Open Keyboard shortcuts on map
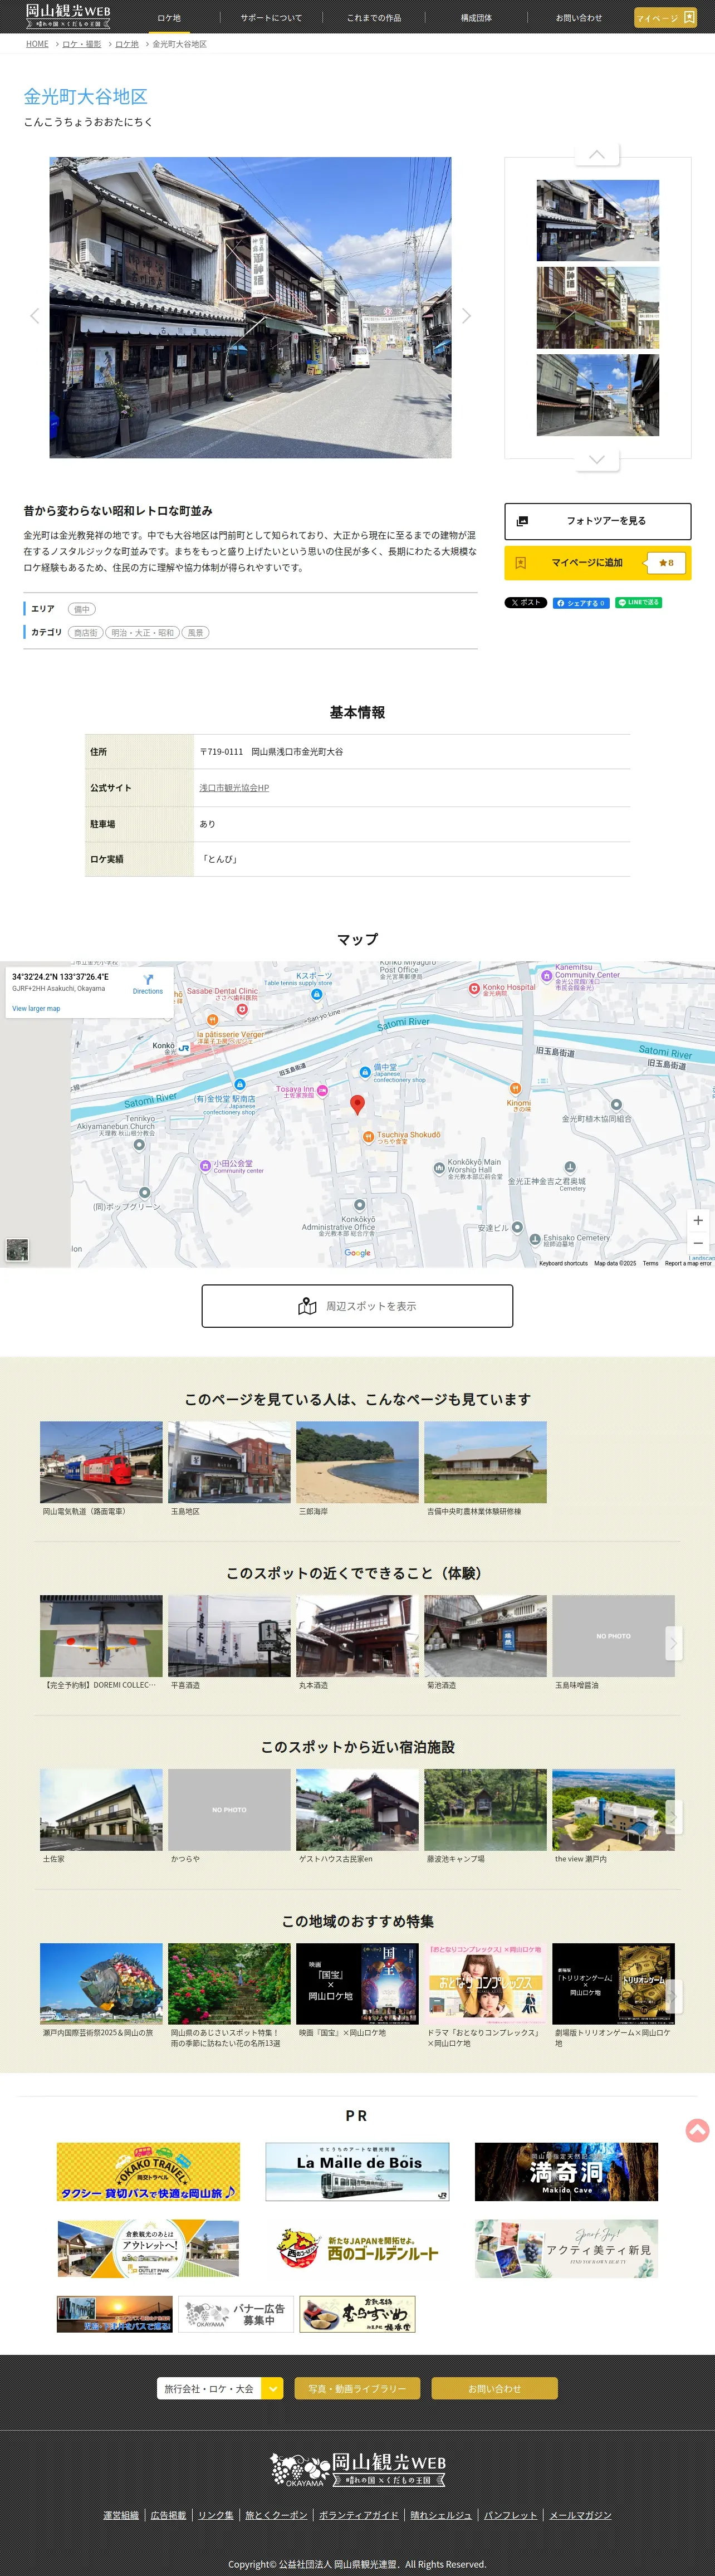715x2576 pixels. tap(563, 1263)
